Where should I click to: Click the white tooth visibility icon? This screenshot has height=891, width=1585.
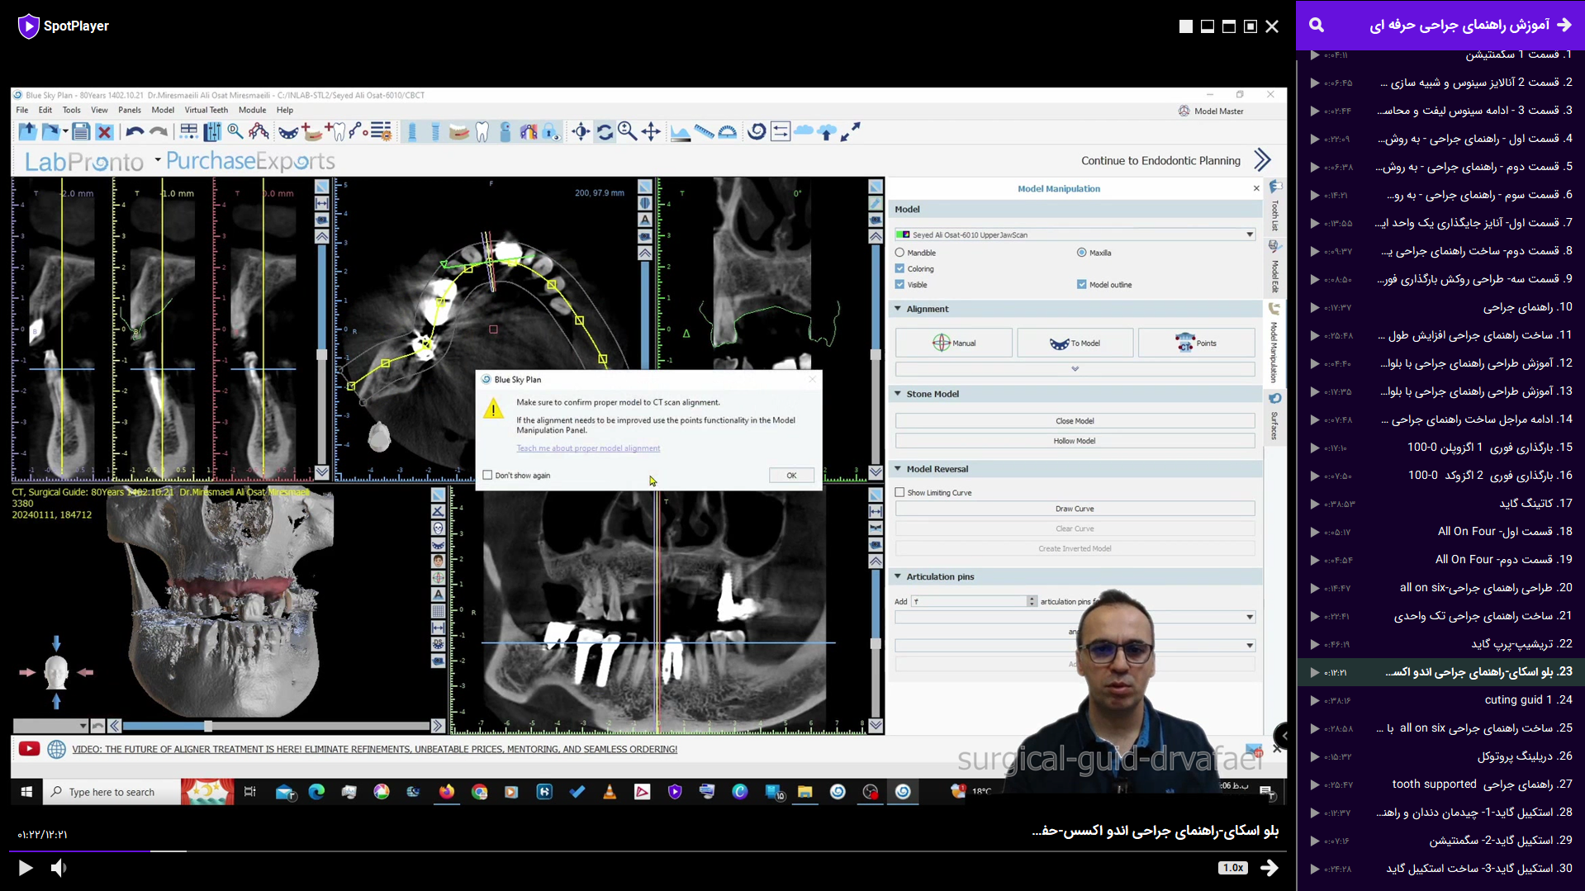(x=482, y=131)
